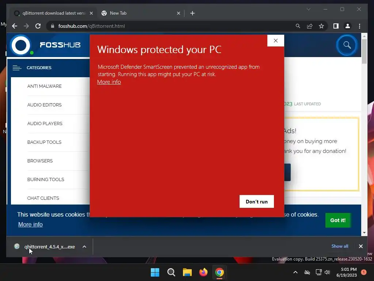The width and height of the screenshot is (374, 281).
Task: Go back to the previous page
Action: [15, 26]
